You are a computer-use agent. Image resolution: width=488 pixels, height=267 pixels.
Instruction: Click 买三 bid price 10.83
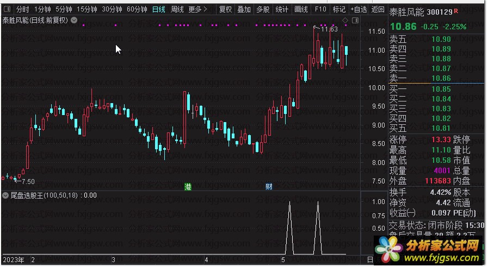coord(441,109)
